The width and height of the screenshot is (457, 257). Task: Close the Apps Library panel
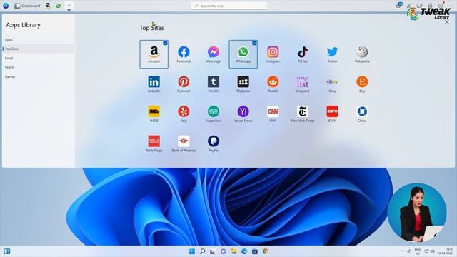tap(447, 22)
